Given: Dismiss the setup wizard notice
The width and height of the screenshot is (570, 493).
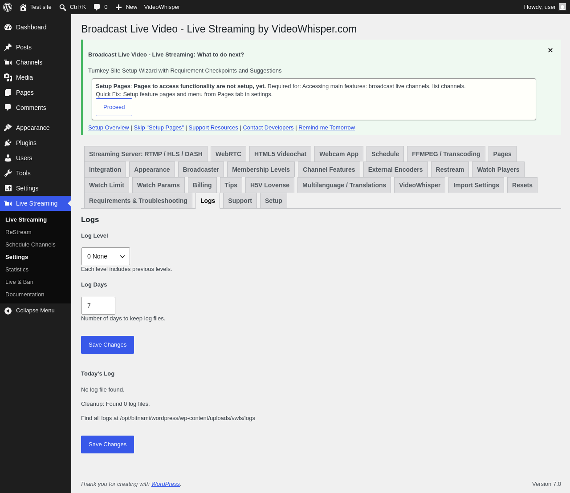Looking at the screenshot, I should pos(550,50).
